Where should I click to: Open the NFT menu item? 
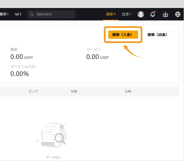click(x=18, y=14)
